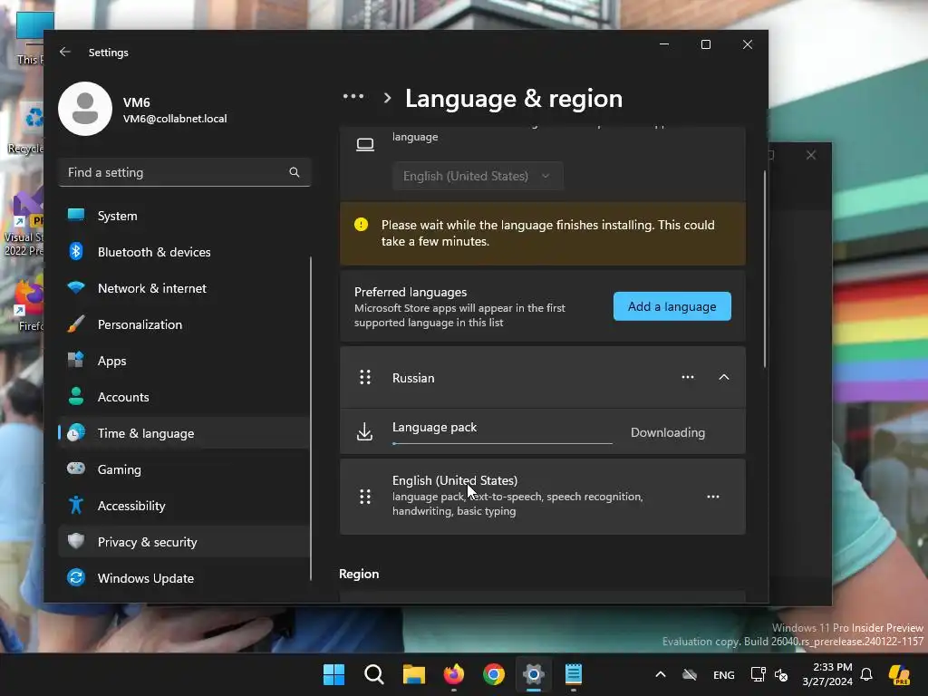Screen dimensions: 928x696
Task: Click the PRE Copilot icon in taskbar corner
Action: click(x=900, y=674)
